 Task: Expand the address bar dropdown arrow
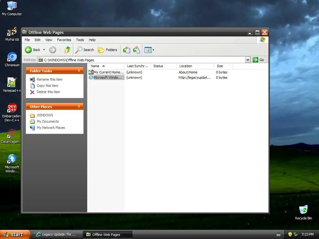[248, 60]
